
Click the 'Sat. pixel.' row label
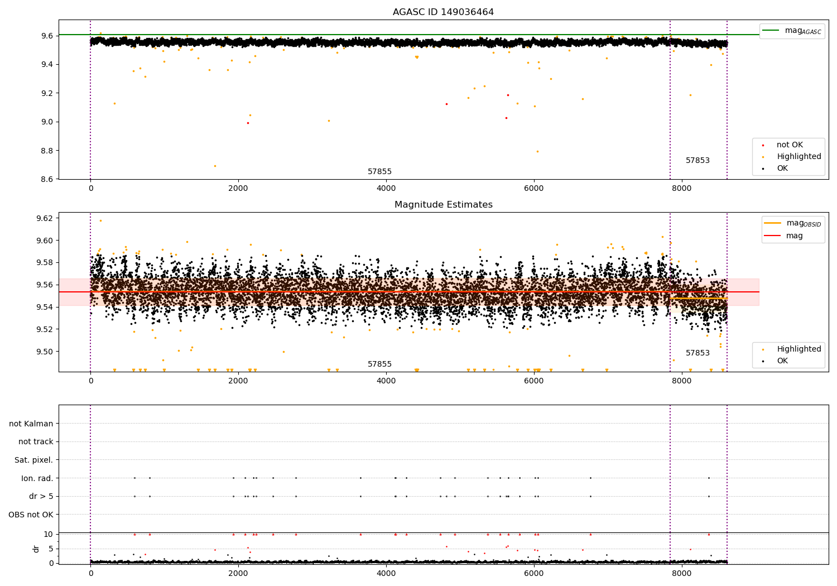coord(34,460)
